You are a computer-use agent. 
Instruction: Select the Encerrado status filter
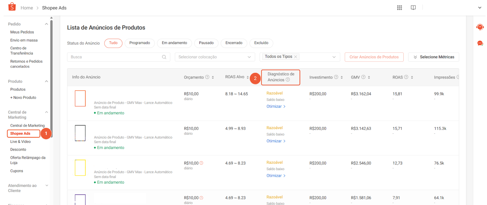[234, 43]
